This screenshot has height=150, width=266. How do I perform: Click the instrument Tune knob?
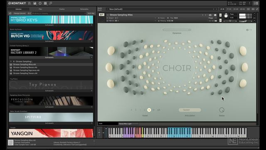tap(226, 16)
